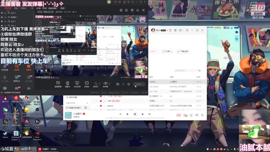Image resolution: width=270 pixels, height=152 pixels.
Task: Seek on the song progress bar
Action: point(135,118)
